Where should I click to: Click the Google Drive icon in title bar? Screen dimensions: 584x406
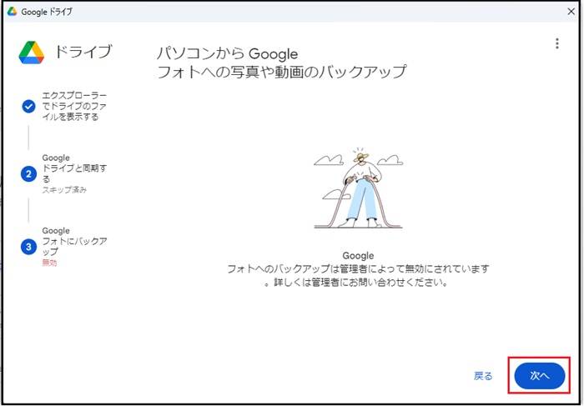click(x=13, y=12)
